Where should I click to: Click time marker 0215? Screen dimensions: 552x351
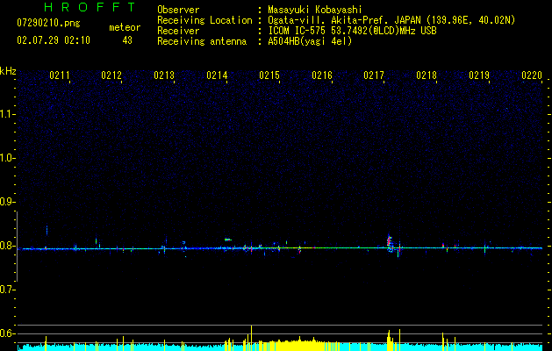[x=269, y=75]
